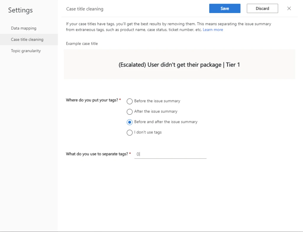
Task: Click the Case title cleaning page title
Action: tap(85, 9)
